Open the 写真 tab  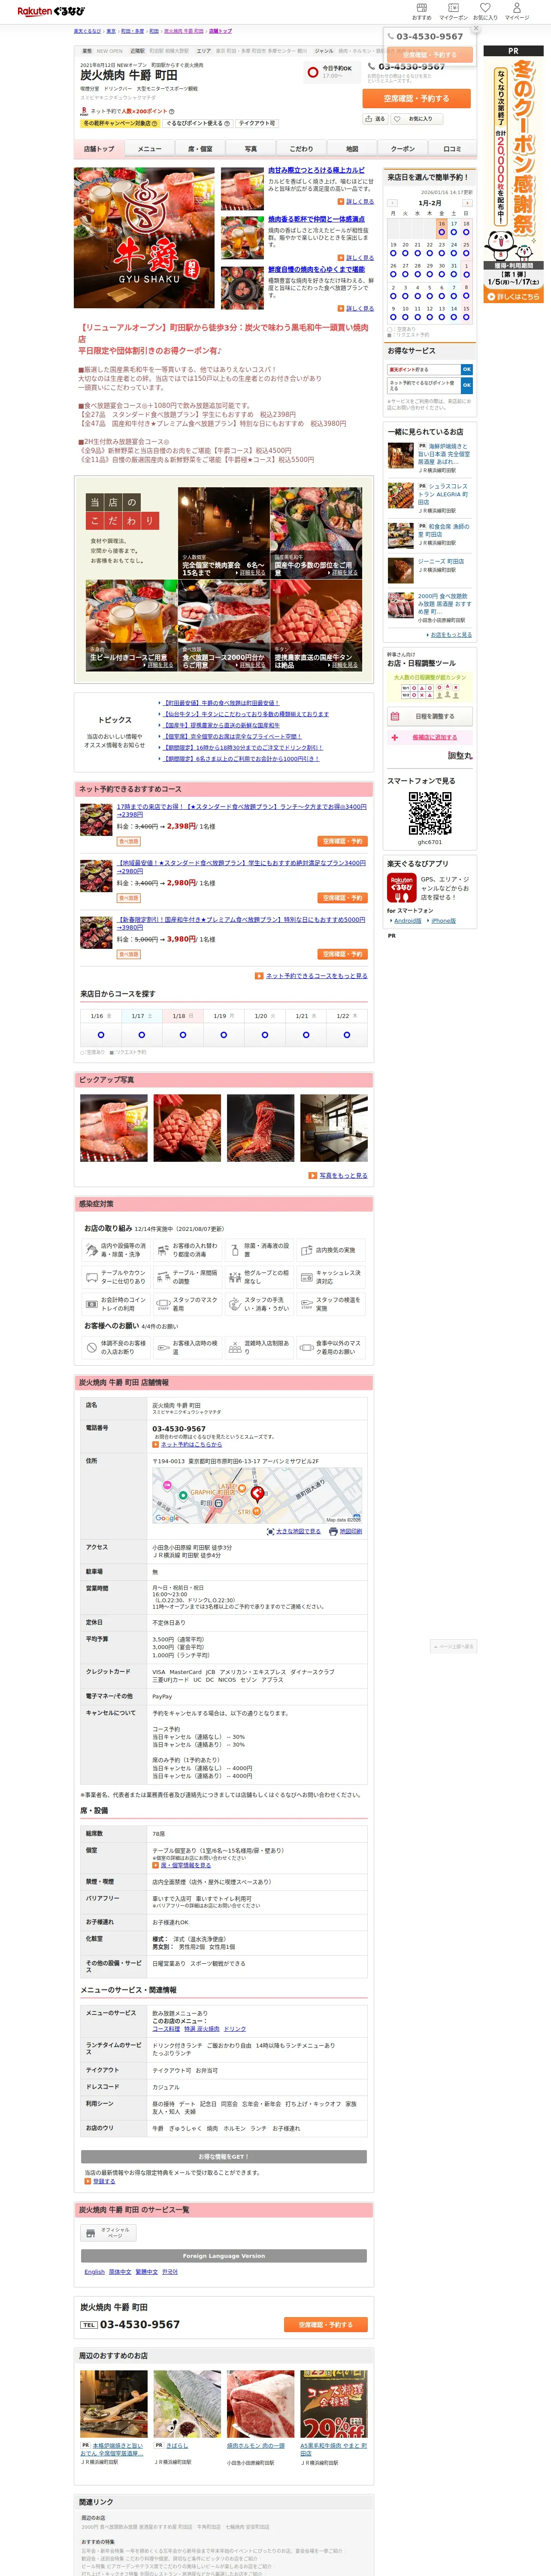(251, 149)
